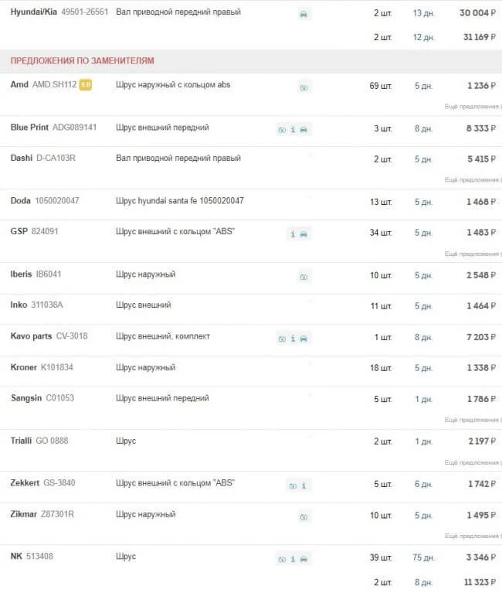Click the car icon in the GSP 824091 row
The height and width of the screenshot is (593, 502).
pyautogui.click(x=304, y=233)
